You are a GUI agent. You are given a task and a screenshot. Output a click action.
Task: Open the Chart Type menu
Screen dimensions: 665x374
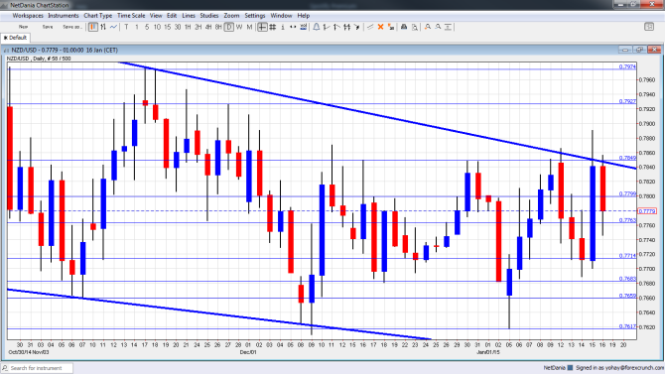tap(98, 16)
